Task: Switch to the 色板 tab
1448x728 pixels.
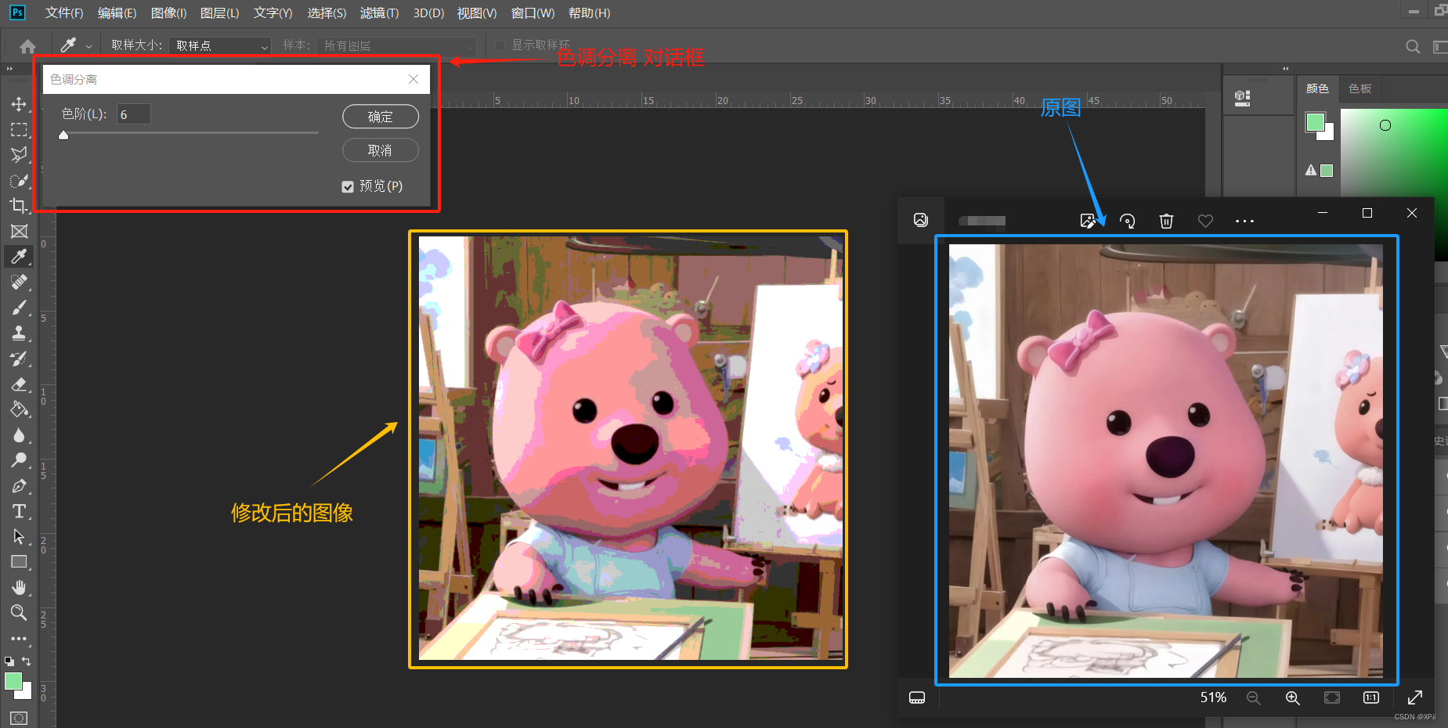Action: point(1360,88)
